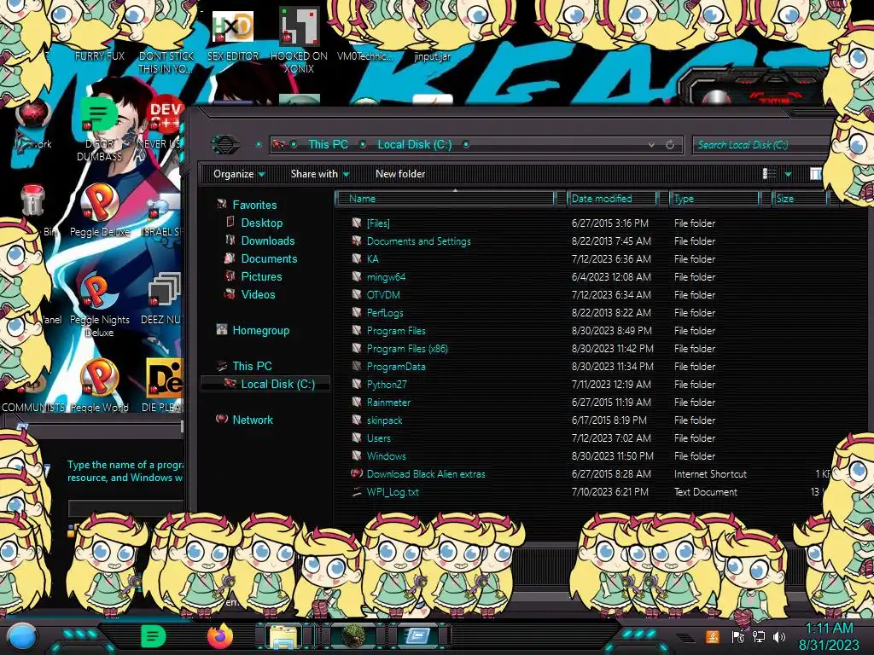The image size is (874, 655).
Task: Click the Search Local Disk (C:) field
Action: (x=761, y=145)
